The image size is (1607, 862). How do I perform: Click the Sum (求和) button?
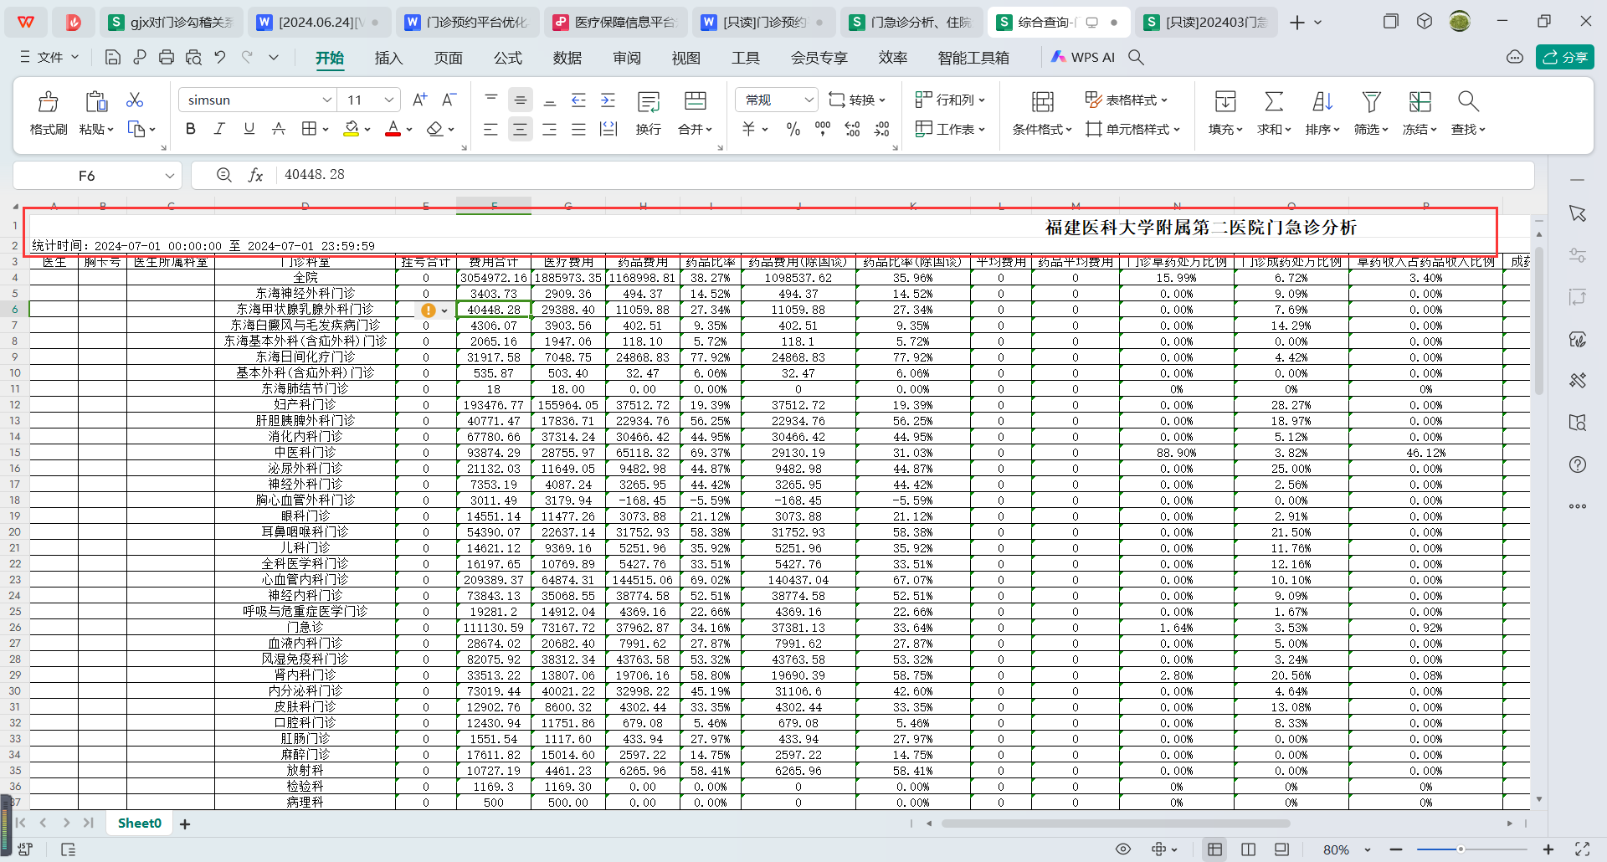point(1274,111)
